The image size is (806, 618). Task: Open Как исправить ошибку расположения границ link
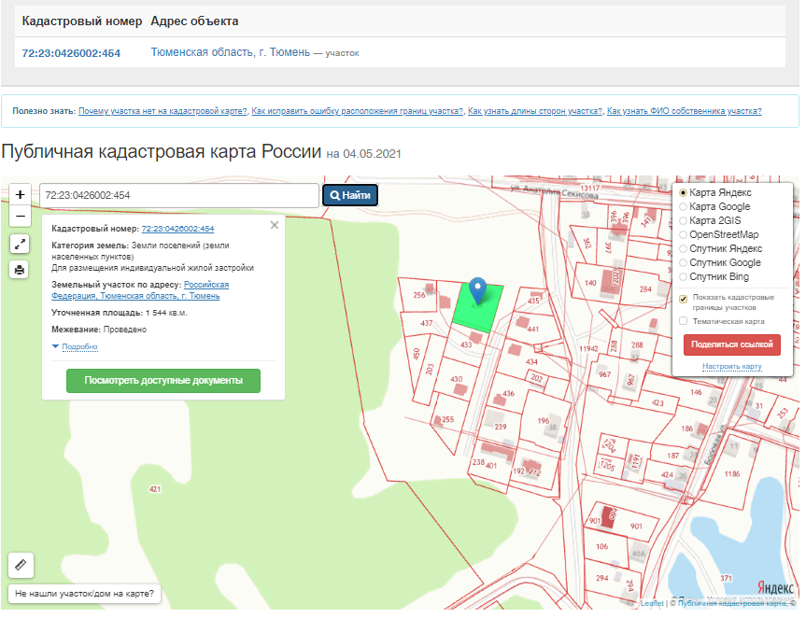(x=358, y=111)
